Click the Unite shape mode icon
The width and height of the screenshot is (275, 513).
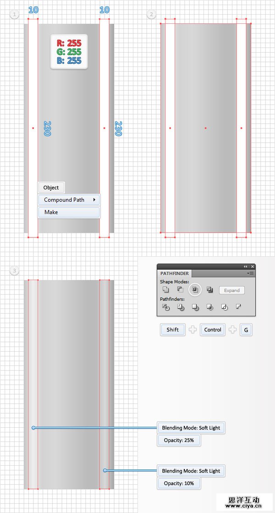click(x=166, y=289)
